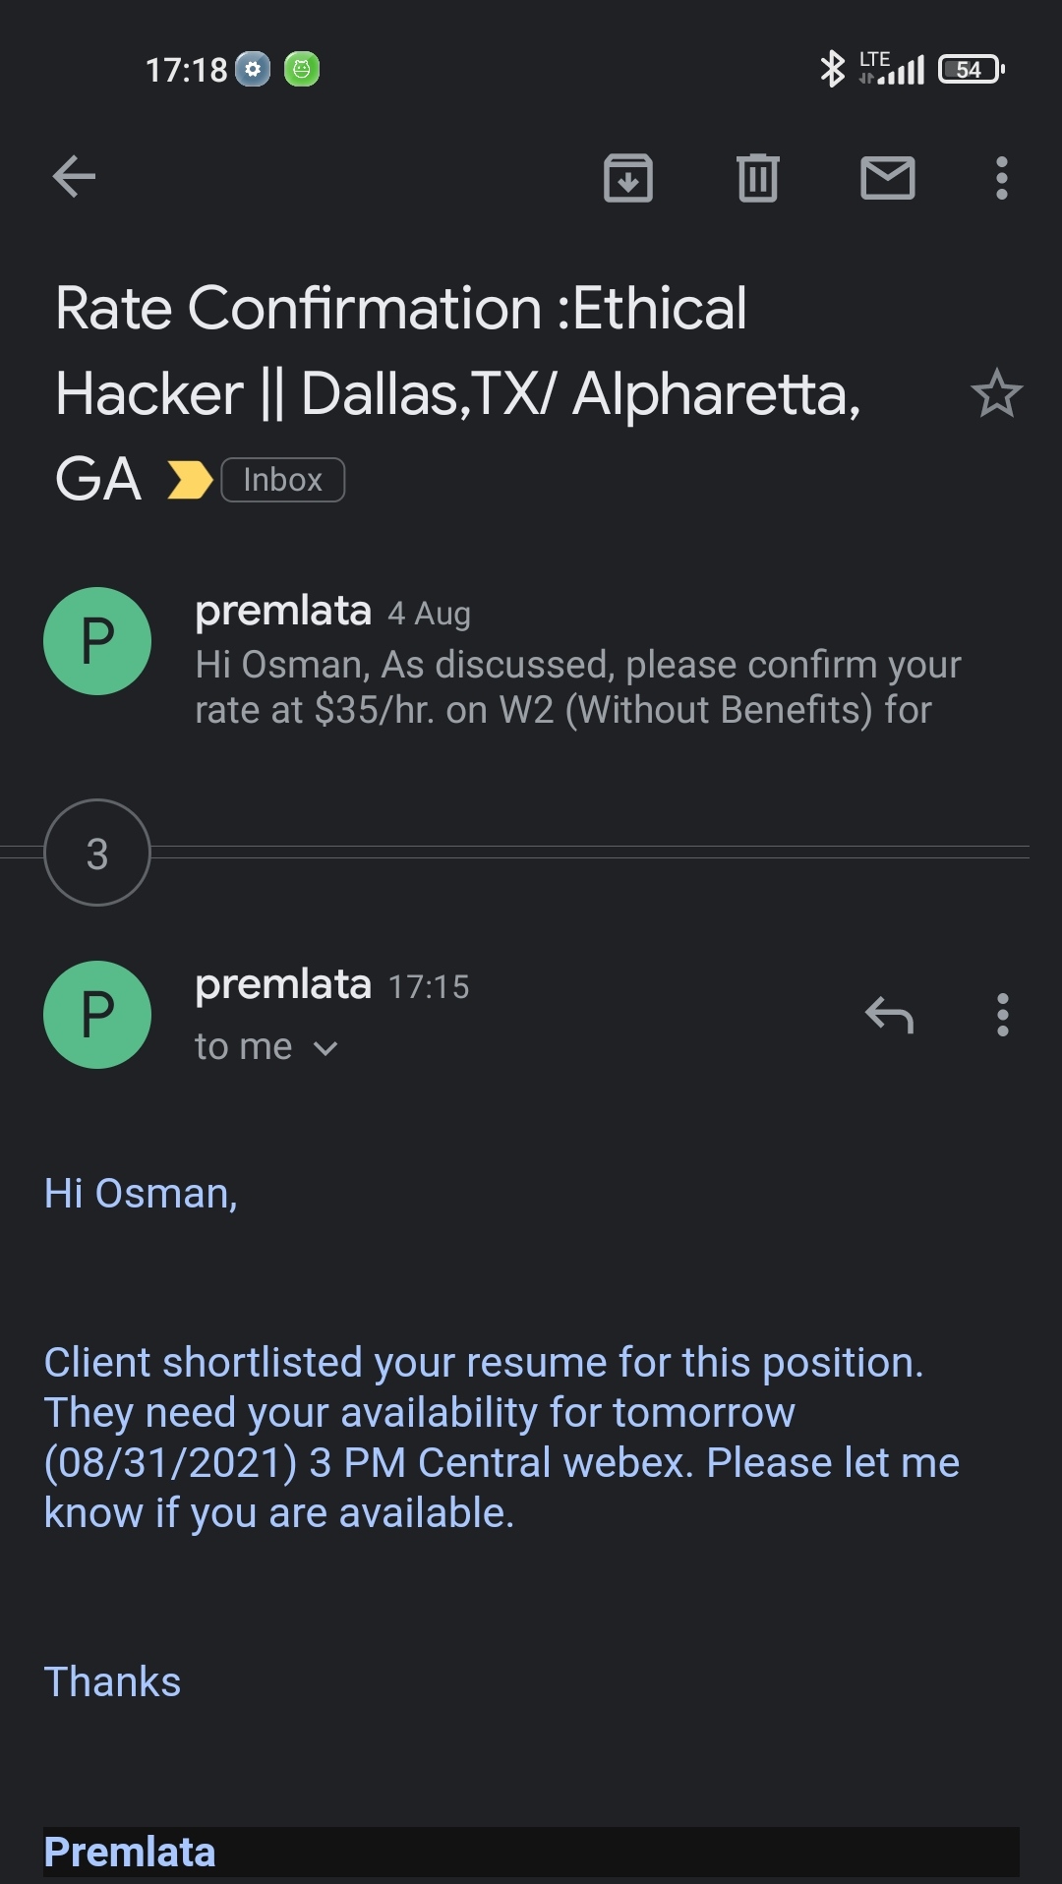Reply to premlata's 17:15 message
Screen dimensions: 1062x1884
point(890,1015)
